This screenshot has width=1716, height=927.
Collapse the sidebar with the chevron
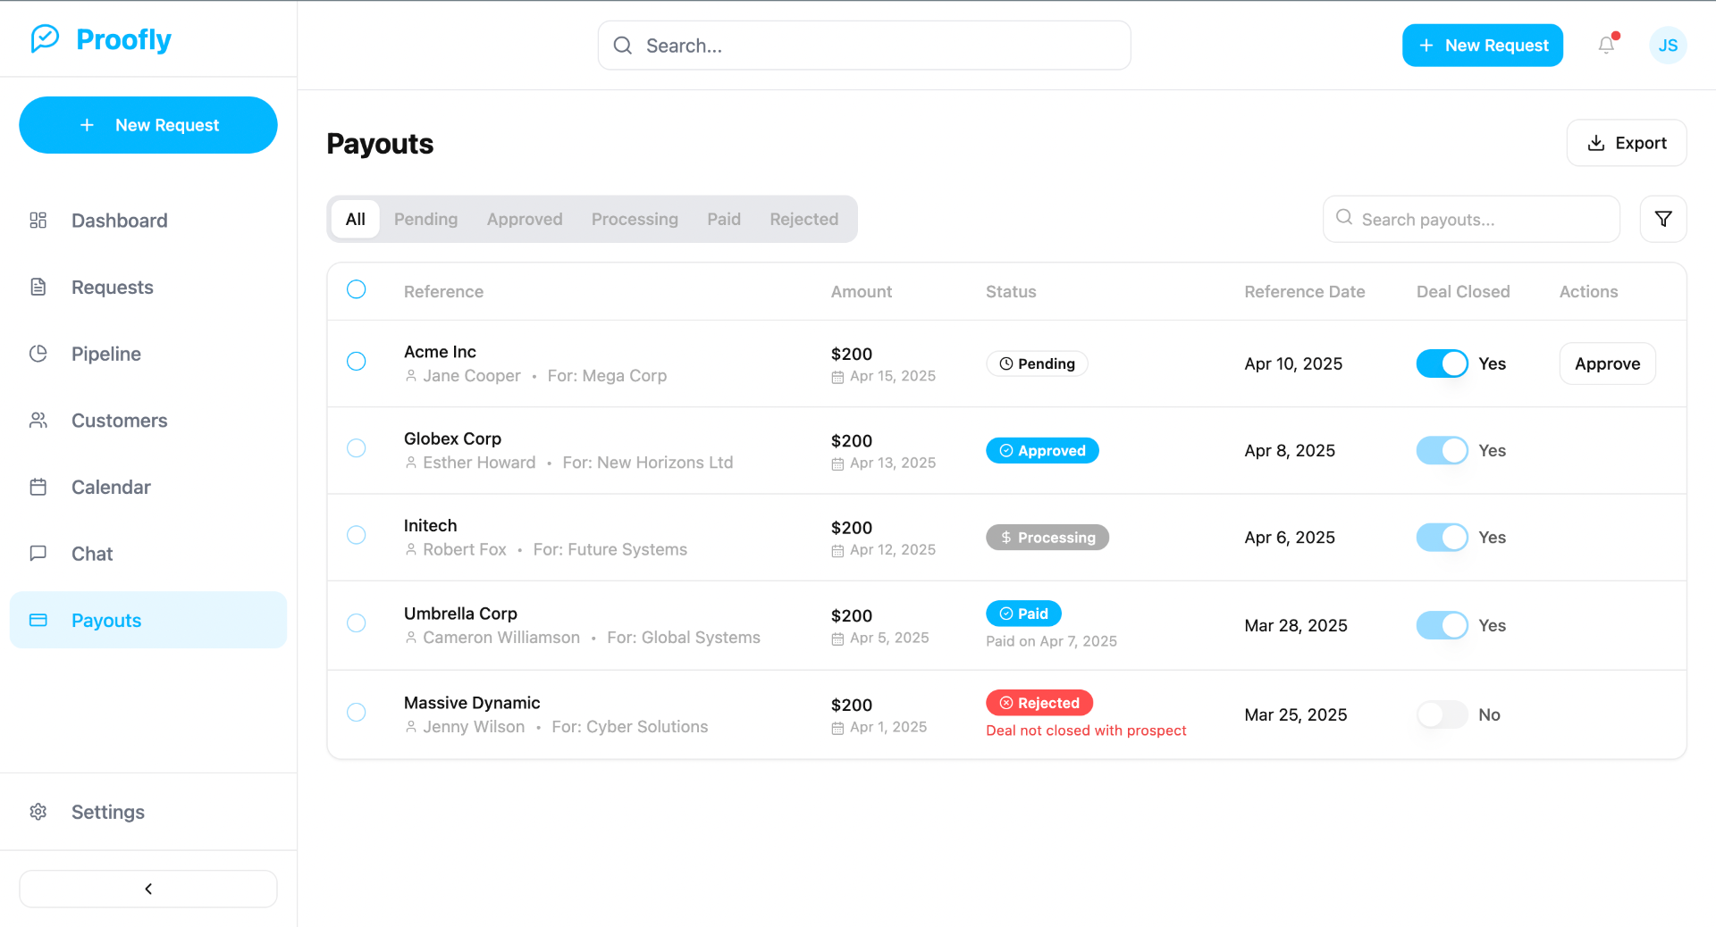click(x=148, y=889)
